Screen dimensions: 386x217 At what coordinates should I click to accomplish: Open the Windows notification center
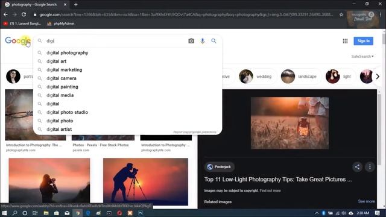tap(378, 213)
